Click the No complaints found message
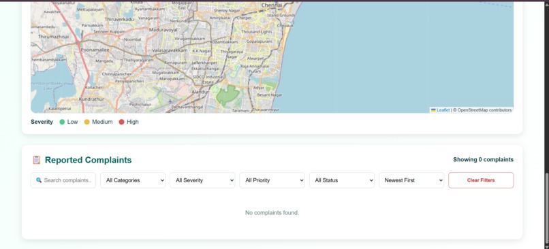This screenshot has width=549, height=249. (x=272, y=213)
